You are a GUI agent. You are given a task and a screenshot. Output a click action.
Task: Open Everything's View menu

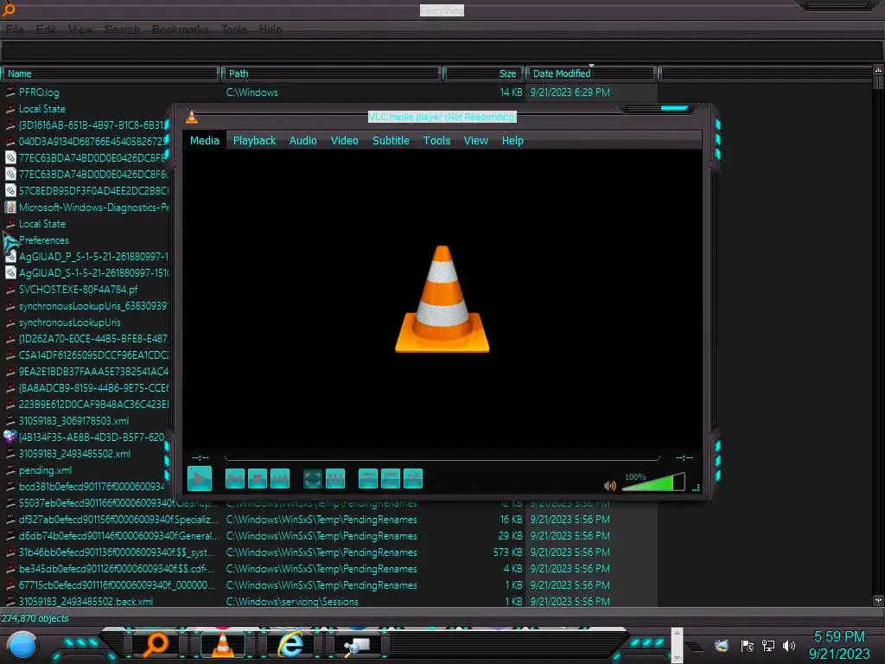pos(80,29)
